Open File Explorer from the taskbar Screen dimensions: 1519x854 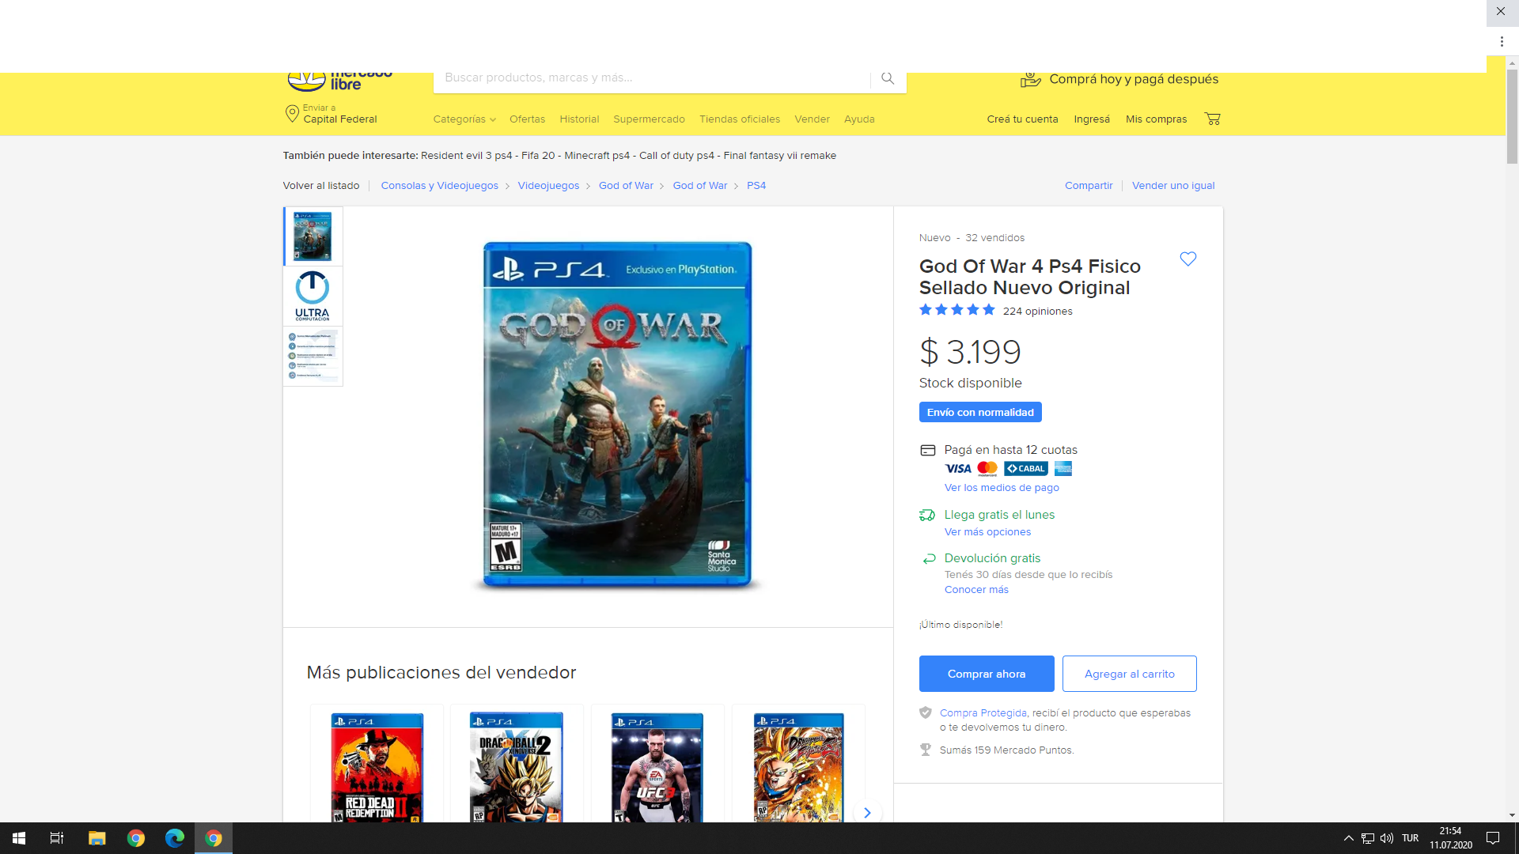pos(97,838)
